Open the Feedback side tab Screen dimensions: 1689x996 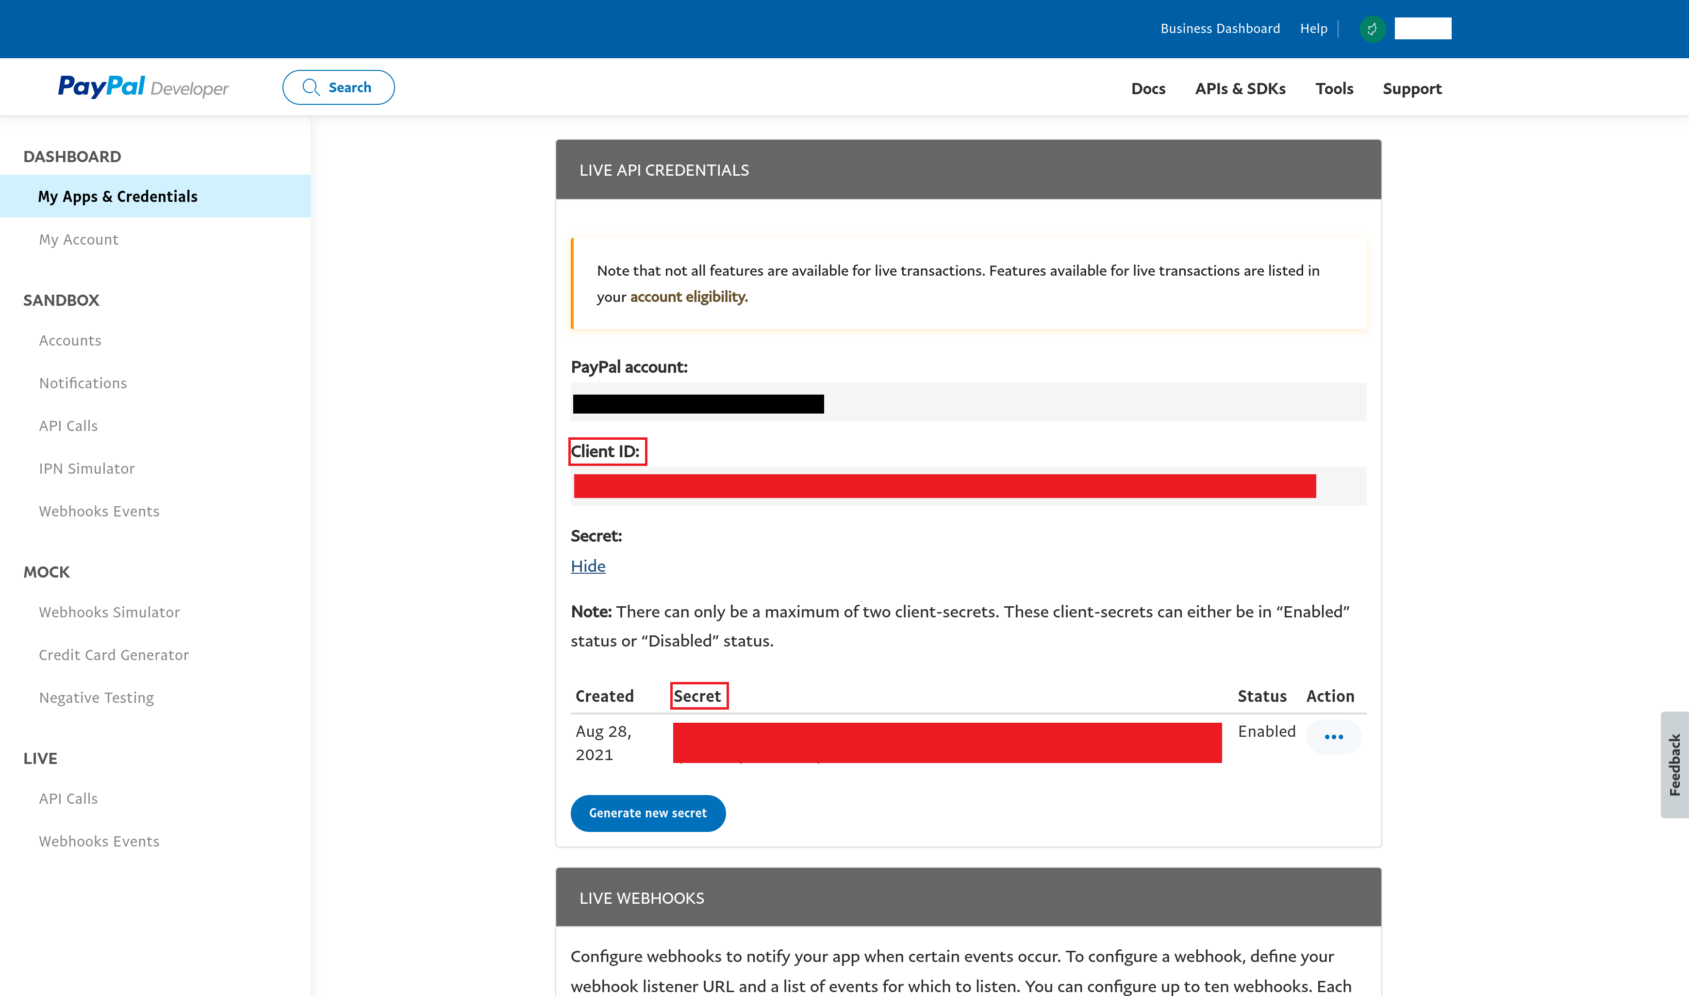1674,764
